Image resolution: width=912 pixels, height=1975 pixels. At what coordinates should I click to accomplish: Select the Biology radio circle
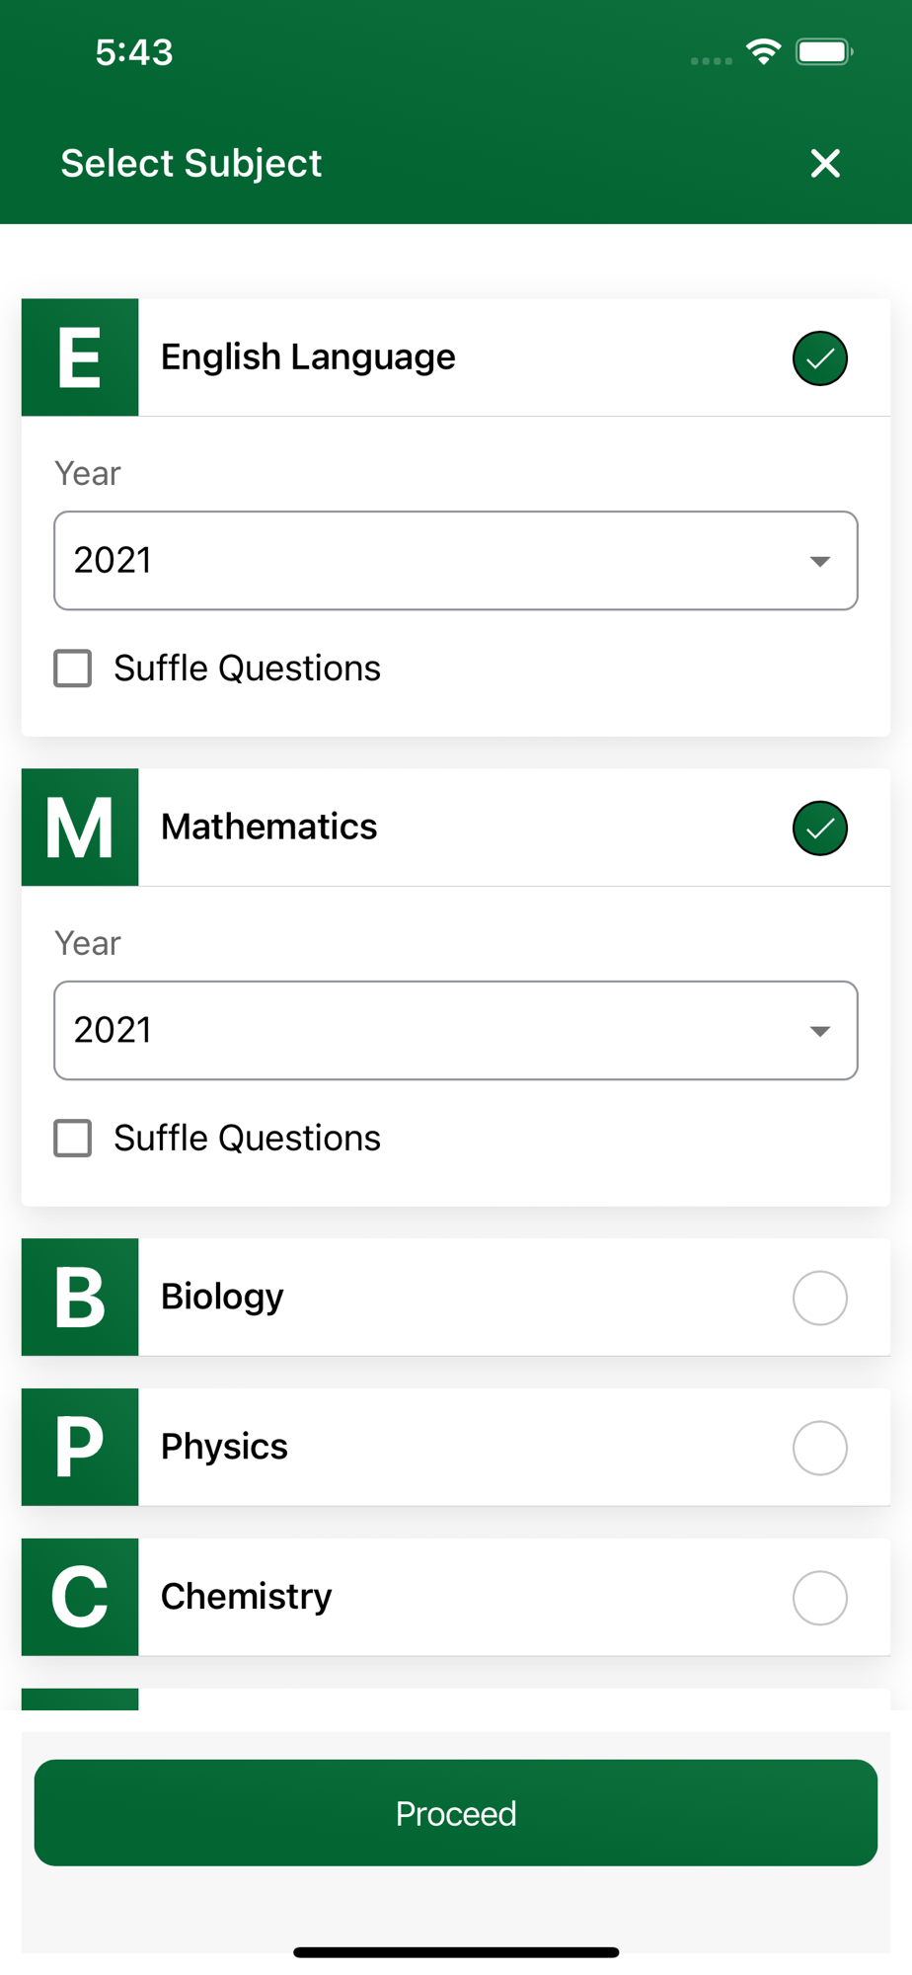[819, 1298]
